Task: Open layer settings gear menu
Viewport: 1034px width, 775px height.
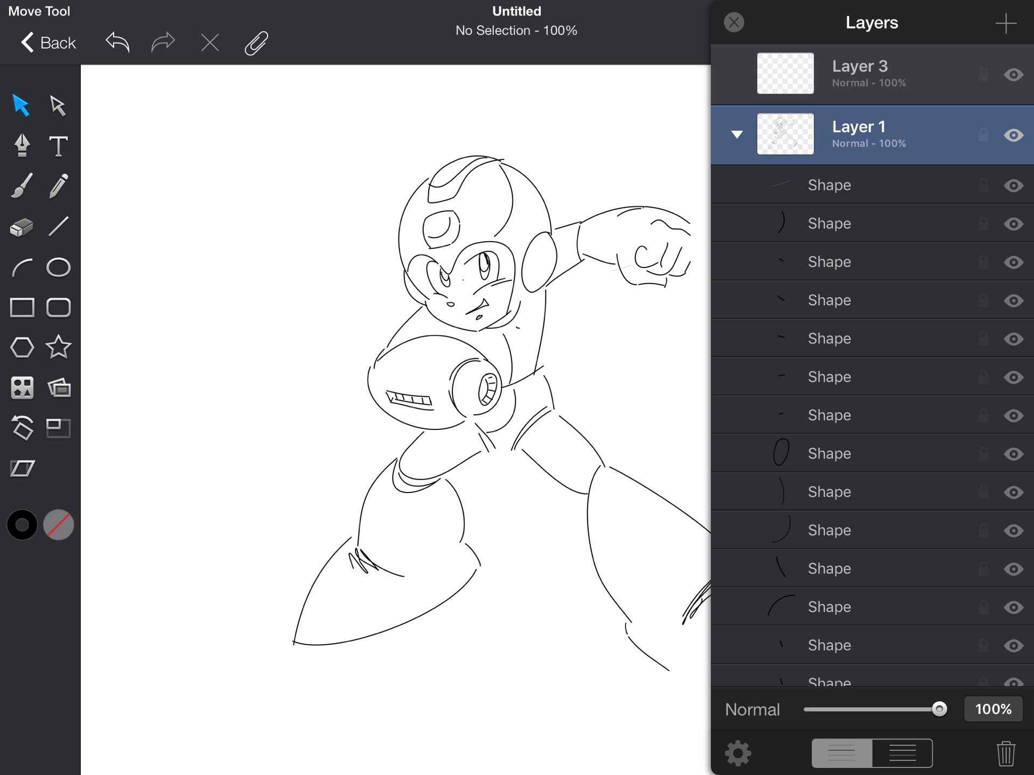Action: click(x=737, y=753)
